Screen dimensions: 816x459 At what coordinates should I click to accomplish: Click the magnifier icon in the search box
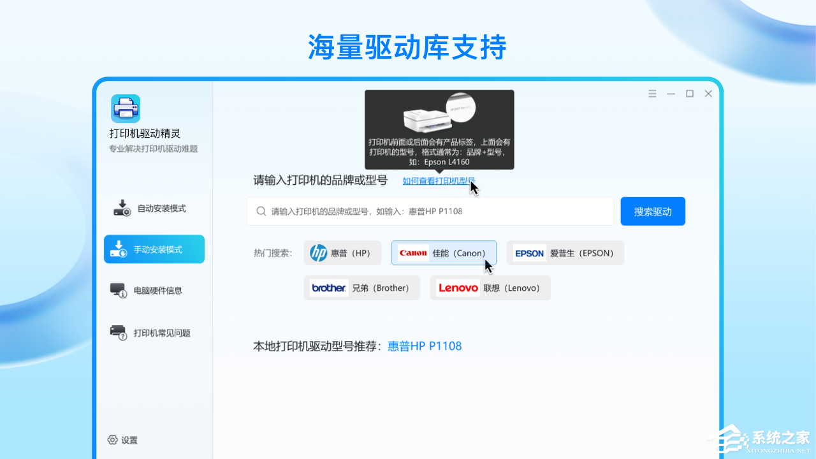click(x=261, y=211)
